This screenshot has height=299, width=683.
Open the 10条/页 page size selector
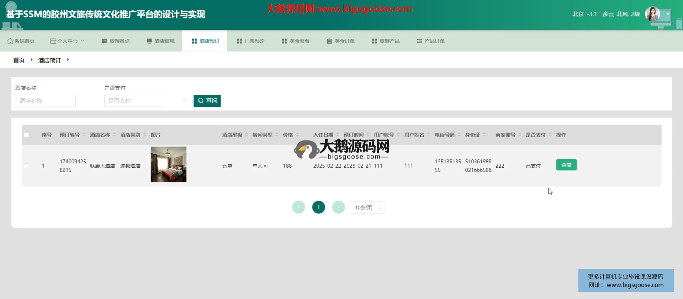[x=366, y=207]
